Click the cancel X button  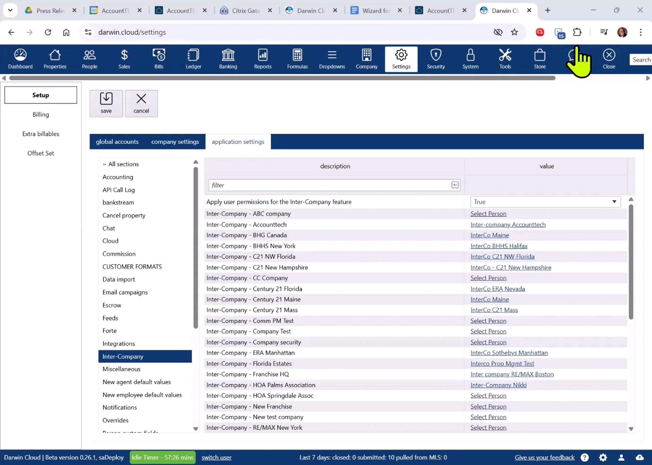[141, 103]
